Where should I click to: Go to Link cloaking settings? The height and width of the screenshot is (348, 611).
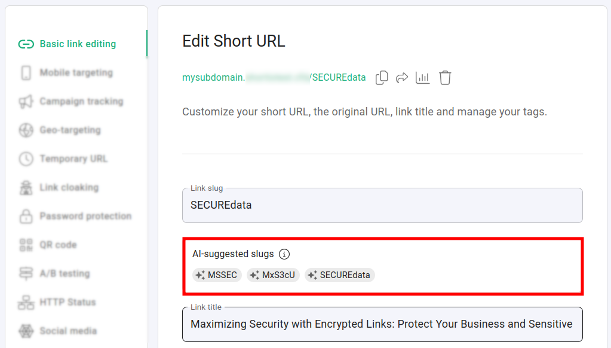point(69,188)
